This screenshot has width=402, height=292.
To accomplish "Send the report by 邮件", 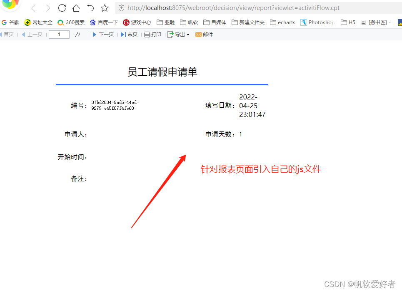I will 204,35.
